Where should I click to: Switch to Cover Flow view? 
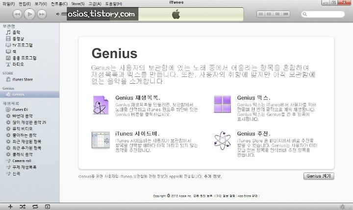click(286, 14)
